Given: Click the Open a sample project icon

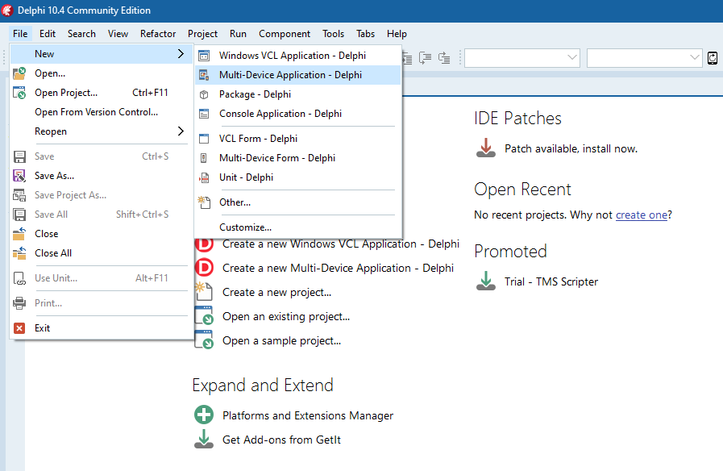Looking at the screenshot, I should 204,340.
